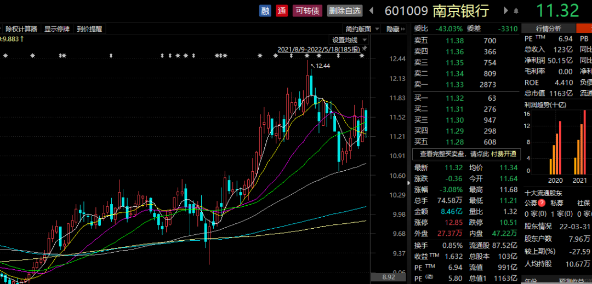Click the bell alert icon beside stock name

(516, 11)
